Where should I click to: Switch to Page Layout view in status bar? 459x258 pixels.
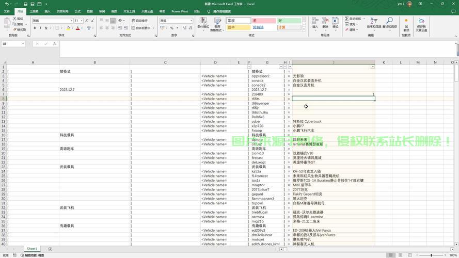pos(400,255)
